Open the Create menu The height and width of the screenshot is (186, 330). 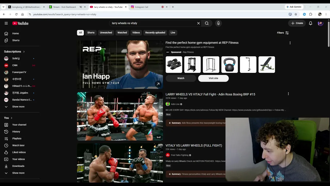coord(297,23)
